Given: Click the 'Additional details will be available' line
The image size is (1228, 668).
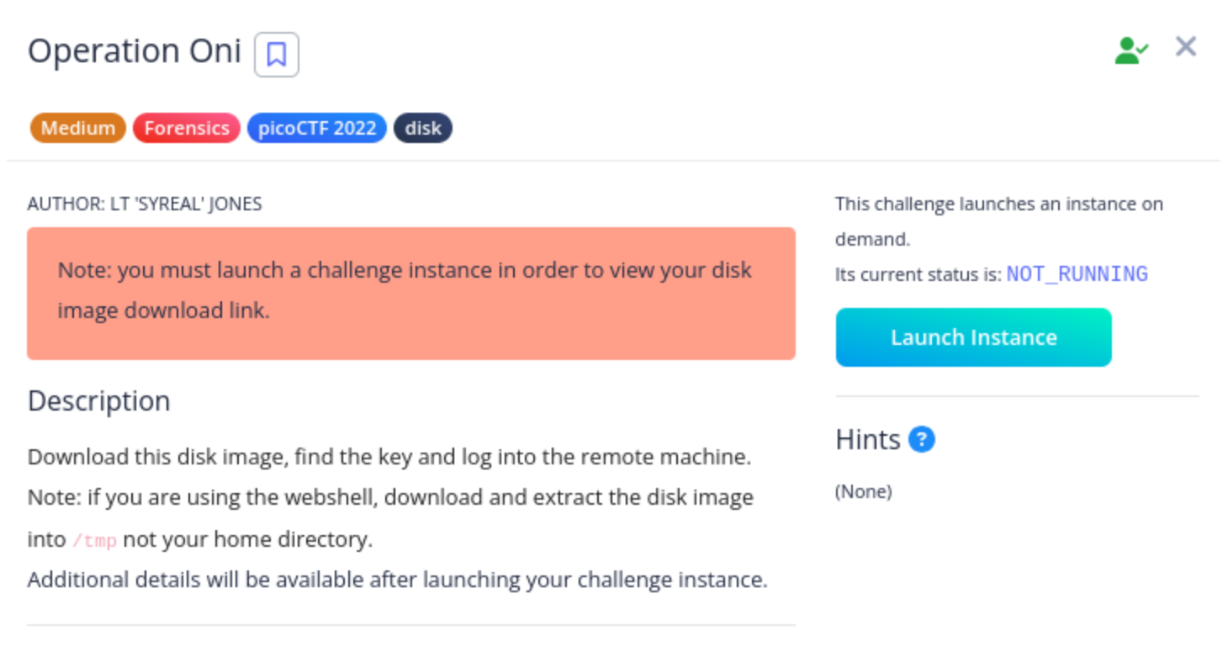Looking at the screenshot, I should coord(398,580).
